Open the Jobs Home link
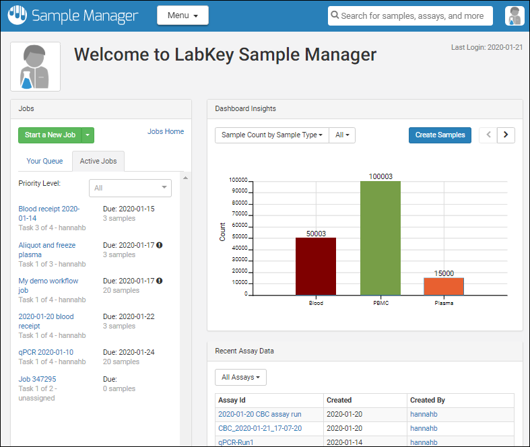This screenshot has height=447, width=530. tap(165, 132)
